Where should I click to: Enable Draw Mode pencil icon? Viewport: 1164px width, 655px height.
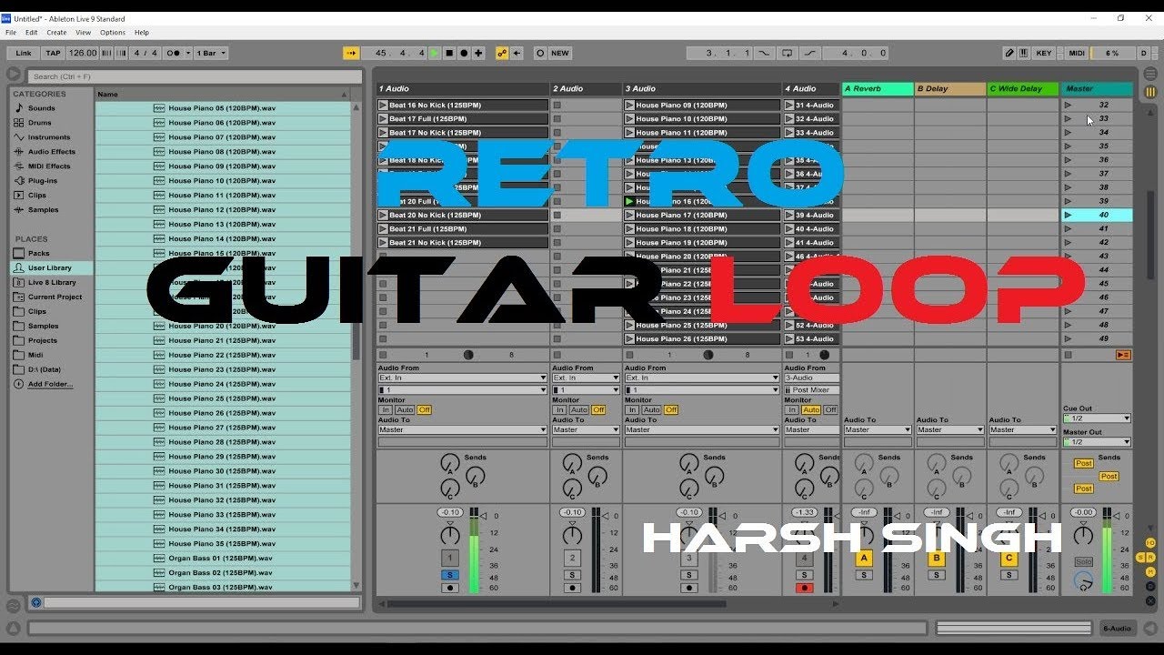[x=1009, y=53]
